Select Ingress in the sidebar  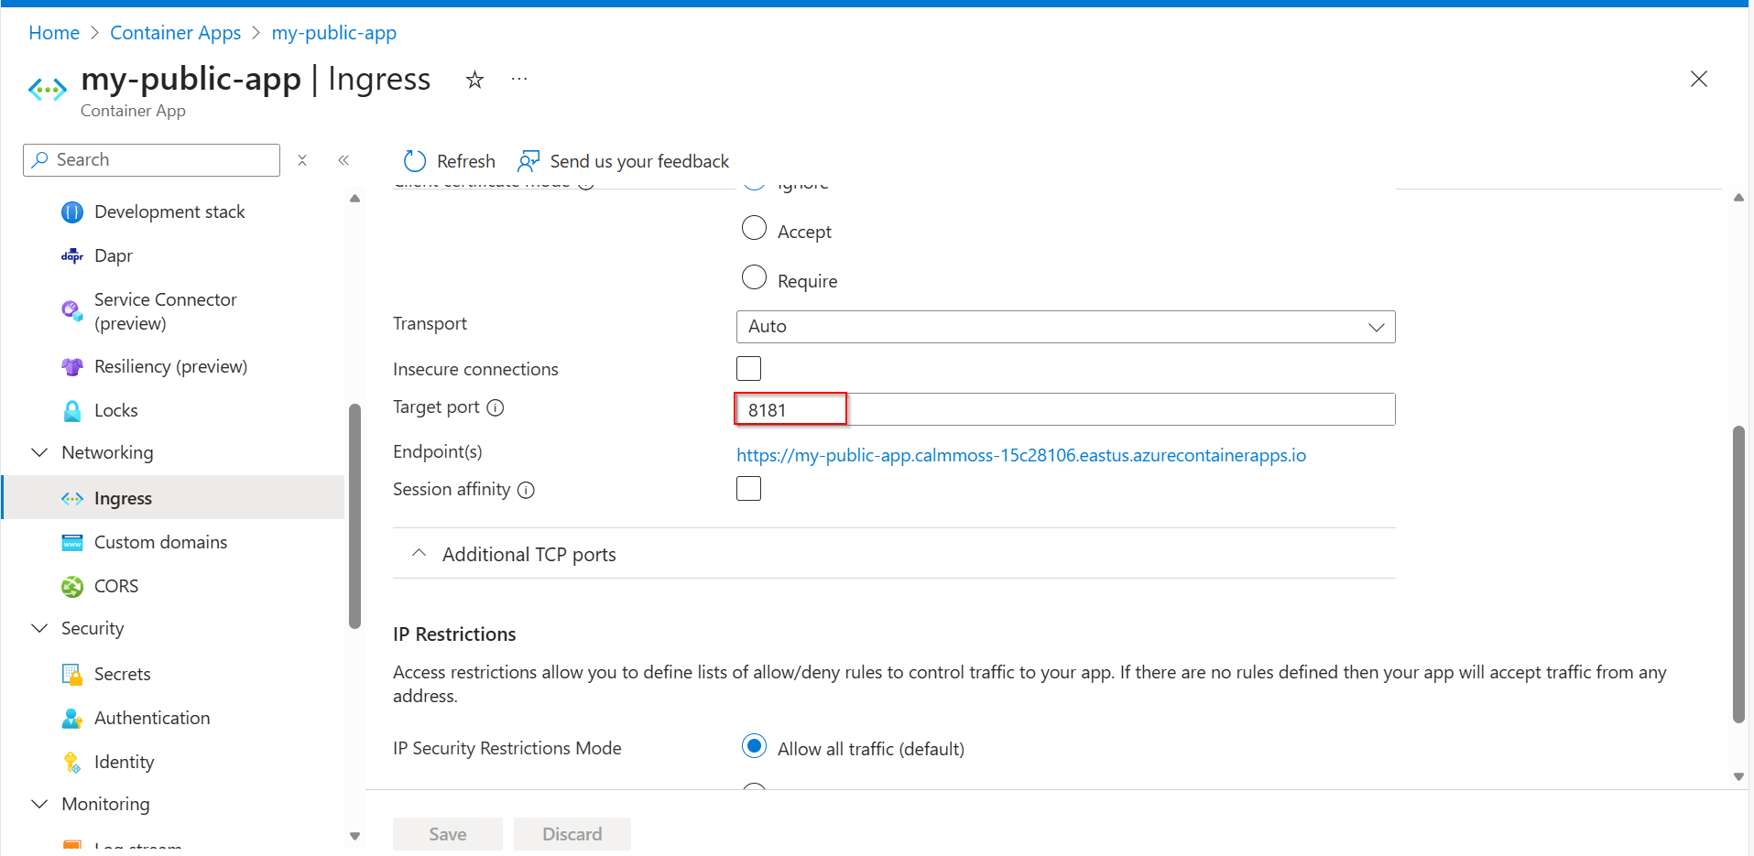click(x=174, y=498)
